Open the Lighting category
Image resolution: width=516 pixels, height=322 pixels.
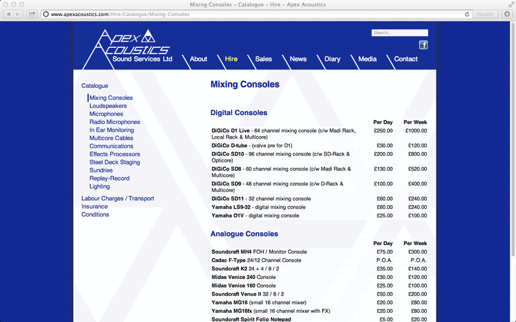click(x=99, y=187)
